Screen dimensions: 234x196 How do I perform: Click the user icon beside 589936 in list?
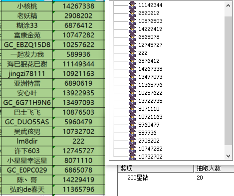click(x=132, y=132)
